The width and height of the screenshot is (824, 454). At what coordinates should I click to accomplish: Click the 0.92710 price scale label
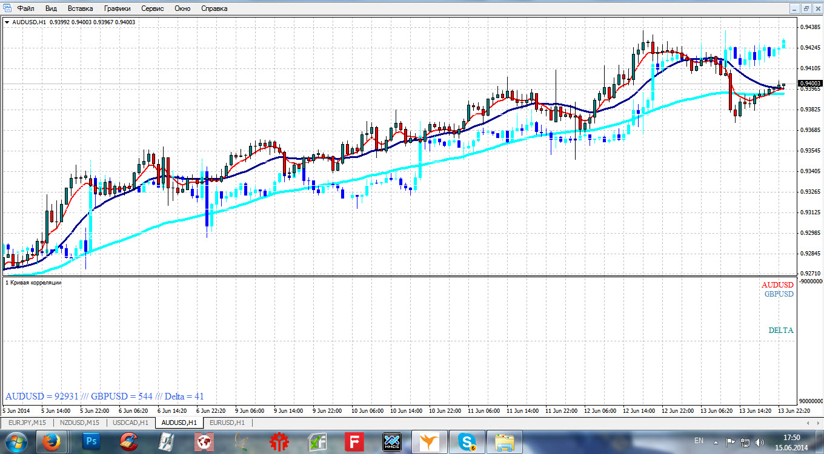[x=810, y=274]
